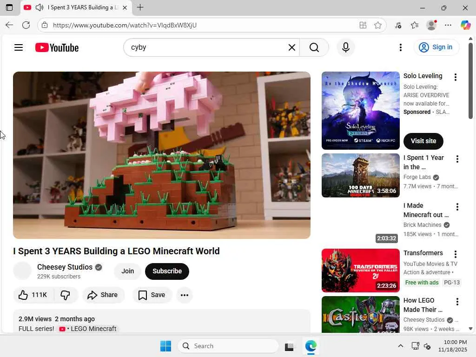Open more actions ellipsis below video
The height and width of the screenshot is (357, 476).
pyautogui.click(x=184, y=295)
